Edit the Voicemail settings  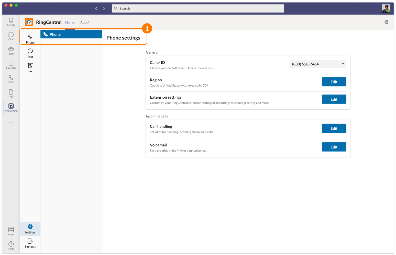click(334, 147)
